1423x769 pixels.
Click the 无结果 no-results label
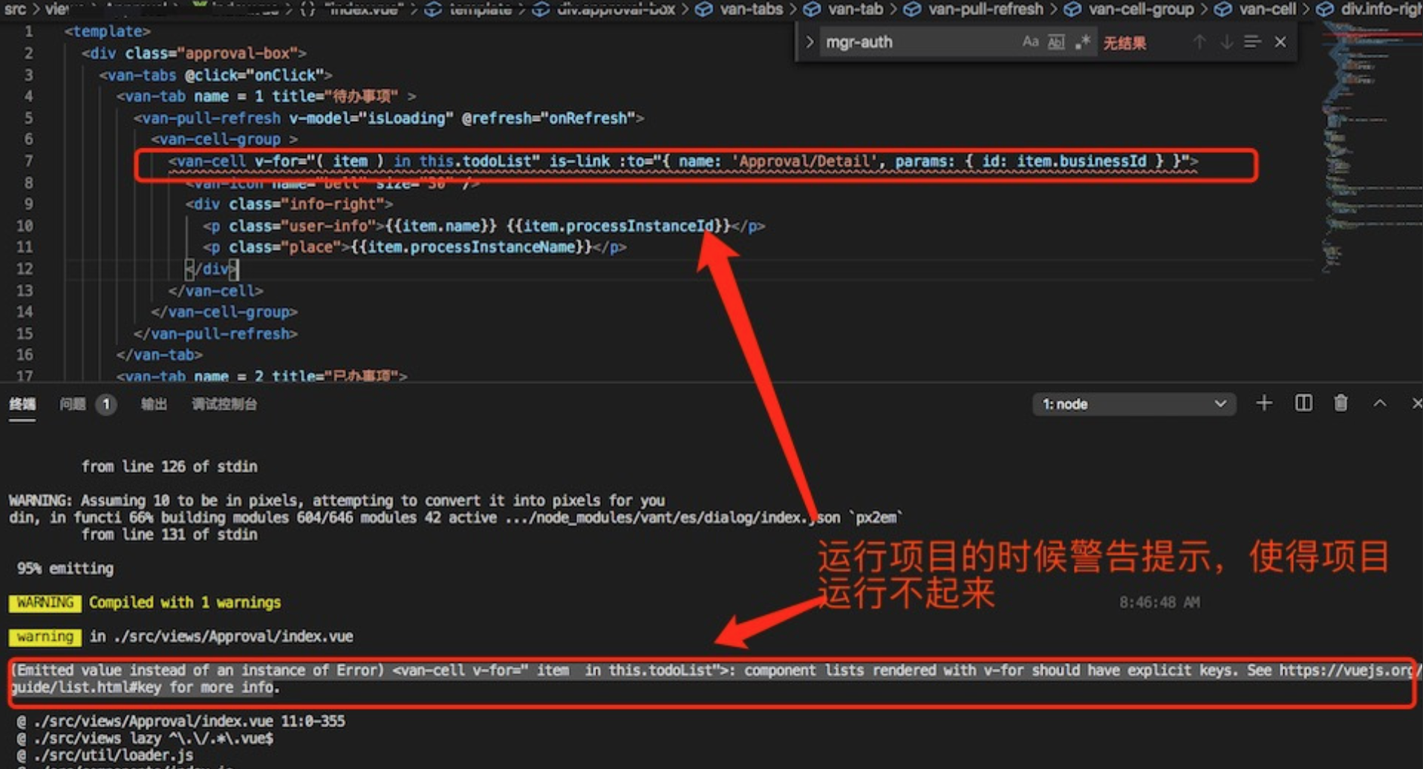[x=1124, y=43]
